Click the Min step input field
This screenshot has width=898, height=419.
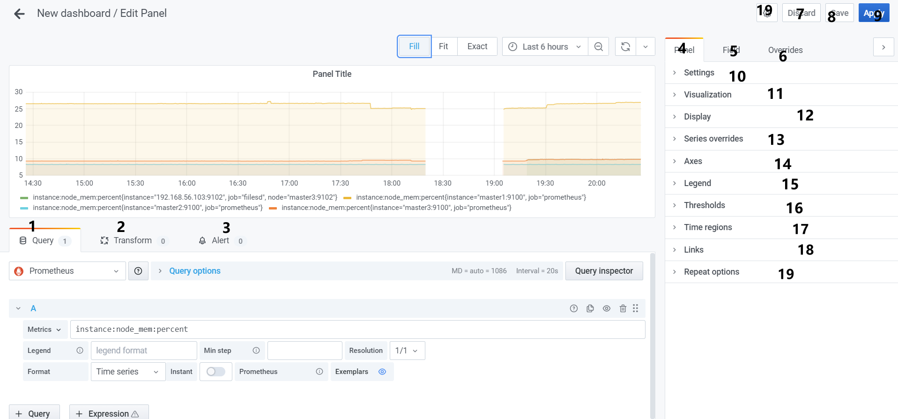pos(305,351)
